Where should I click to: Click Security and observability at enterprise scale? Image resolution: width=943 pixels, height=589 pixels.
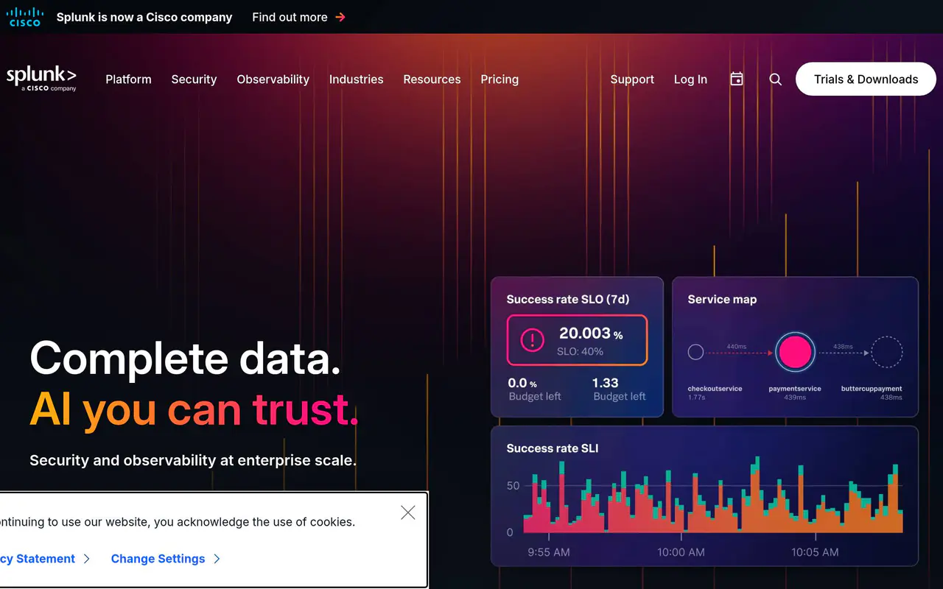193,460
